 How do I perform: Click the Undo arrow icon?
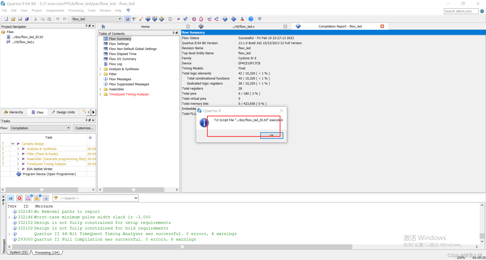[x=58, y=19]
